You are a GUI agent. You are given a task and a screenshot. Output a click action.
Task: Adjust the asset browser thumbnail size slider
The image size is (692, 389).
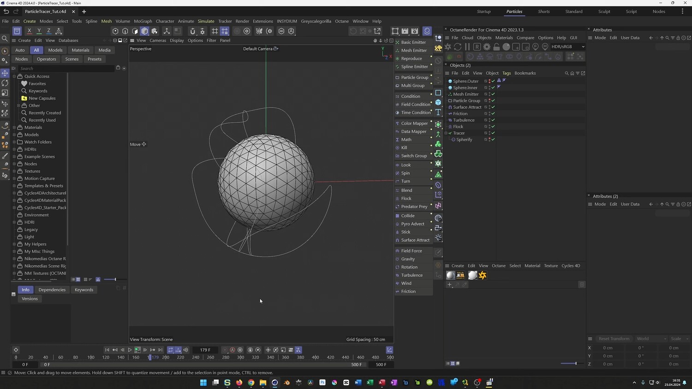pos(115,279)
